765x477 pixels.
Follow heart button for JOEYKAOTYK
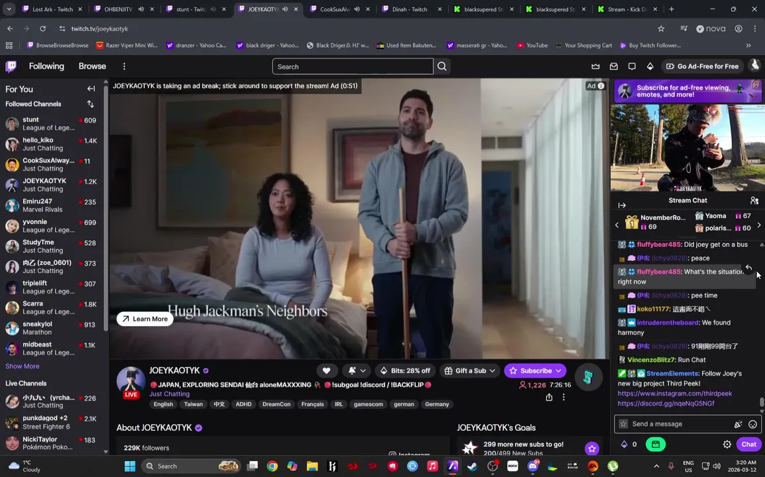point(326,371)
